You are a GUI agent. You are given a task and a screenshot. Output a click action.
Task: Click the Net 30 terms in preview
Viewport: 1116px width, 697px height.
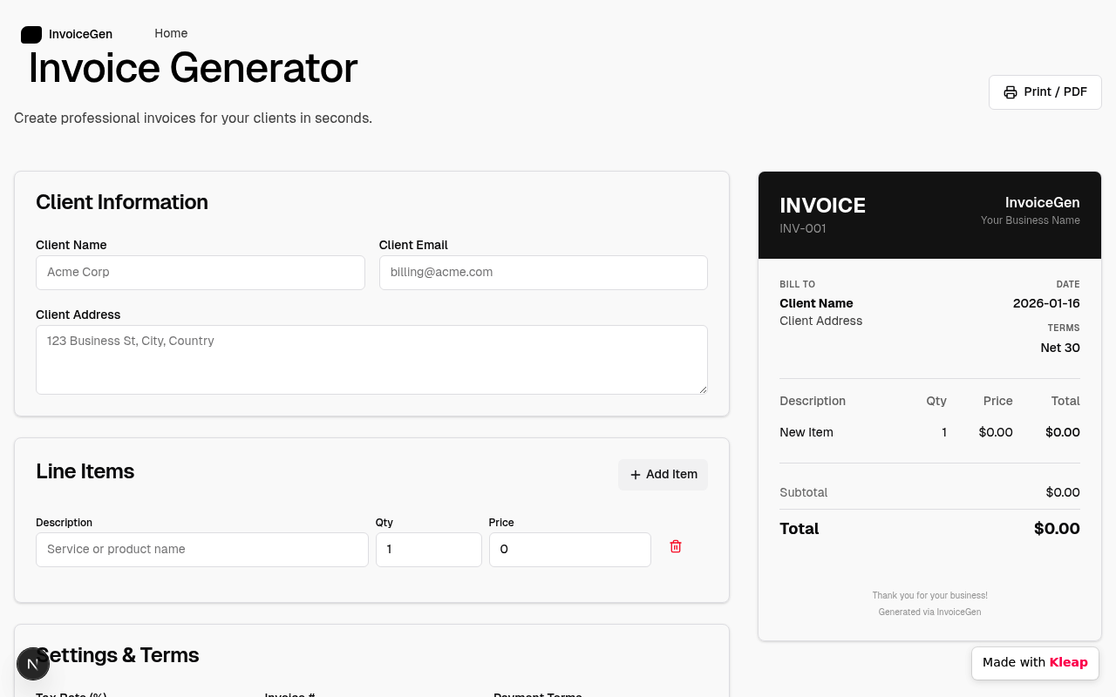(1059, 348)
